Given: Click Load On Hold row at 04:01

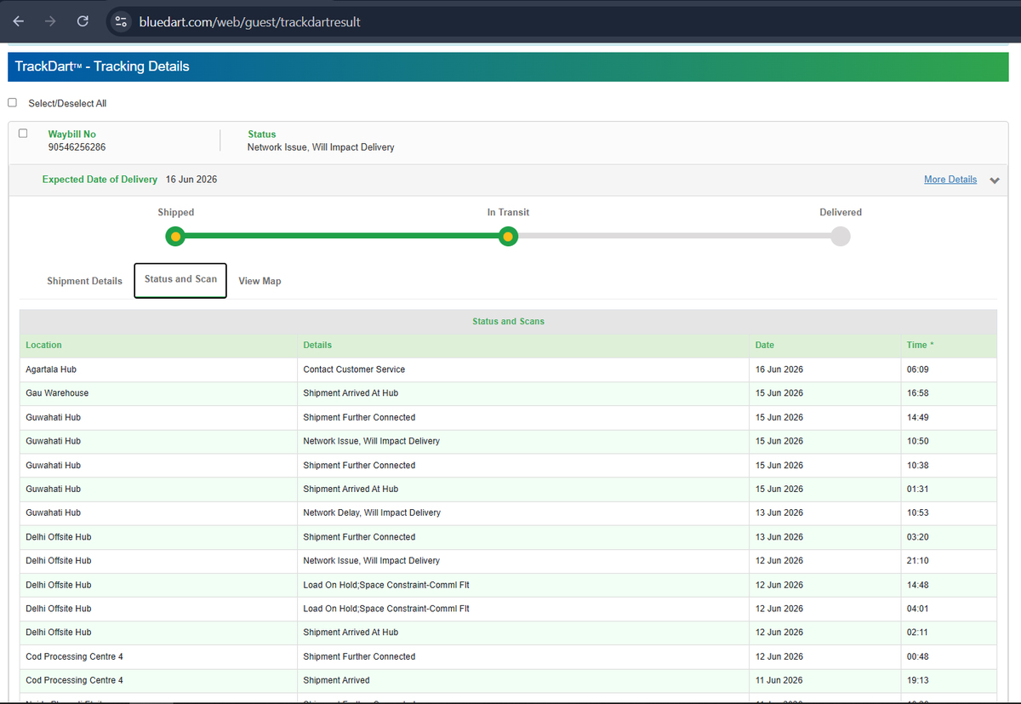Looking at the screenshot, I should pos(508,609).
